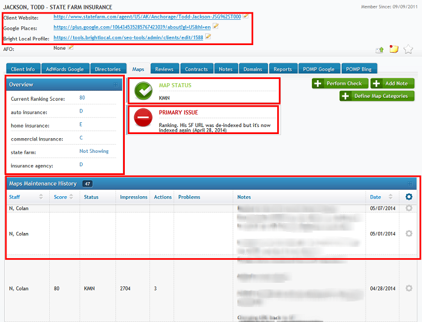Select the 2704 impressions cell

click(x=125, y=289)
